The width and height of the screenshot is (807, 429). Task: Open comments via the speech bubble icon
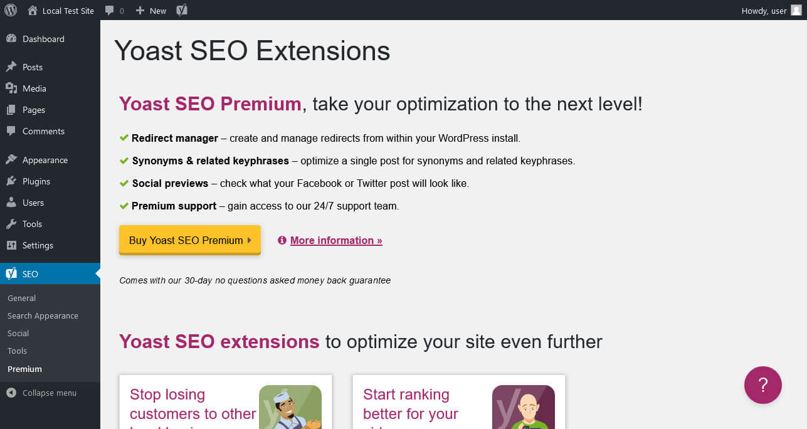(x=110, y=10)
